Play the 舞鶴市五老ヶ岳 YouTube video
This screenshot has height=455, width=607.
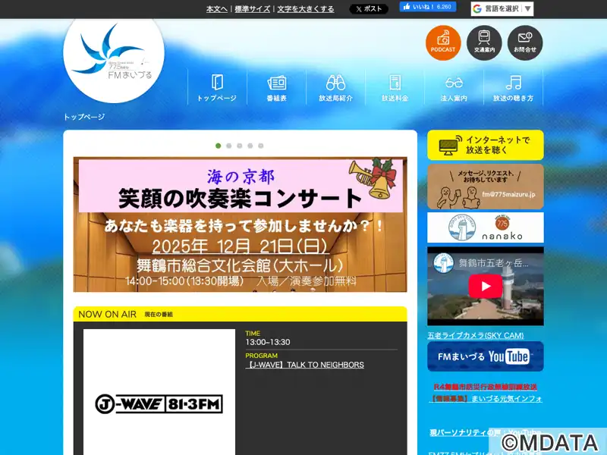(486, 286)
